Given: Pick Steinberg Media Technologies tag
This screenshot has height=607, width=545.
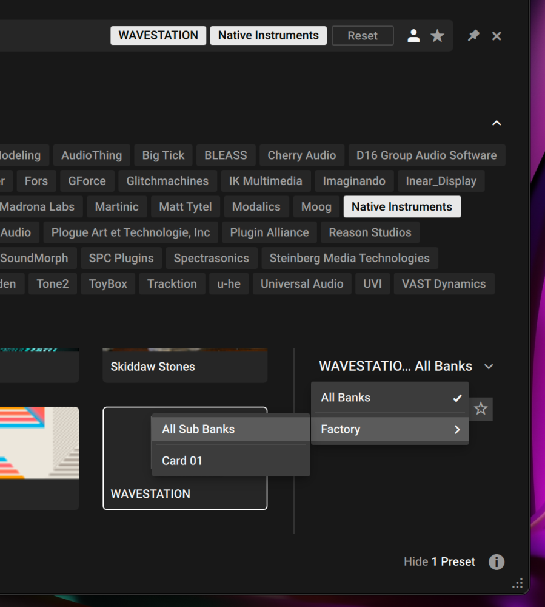Looking at the screenshot, I should click(x=349, y=258).
